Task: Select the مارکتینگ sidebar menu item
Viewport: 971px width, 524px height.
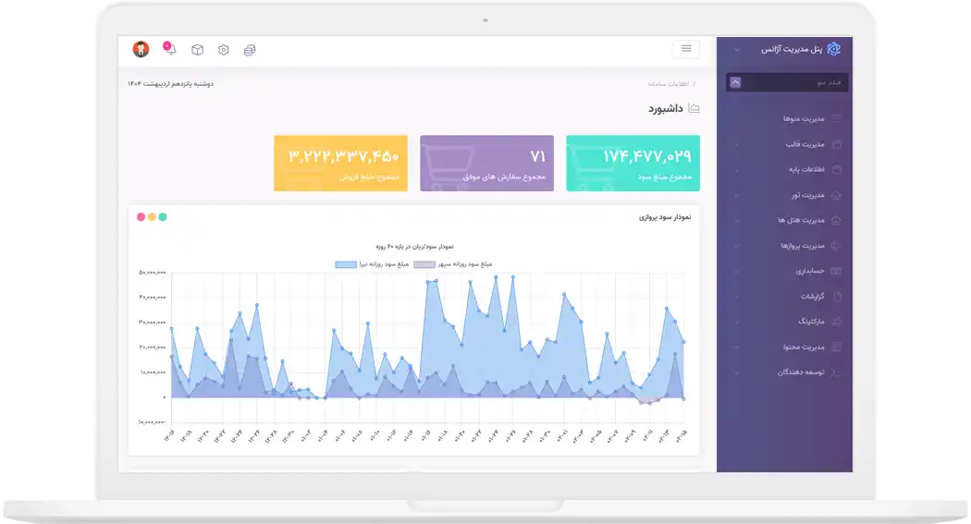Action: click(x=803, y=322)
